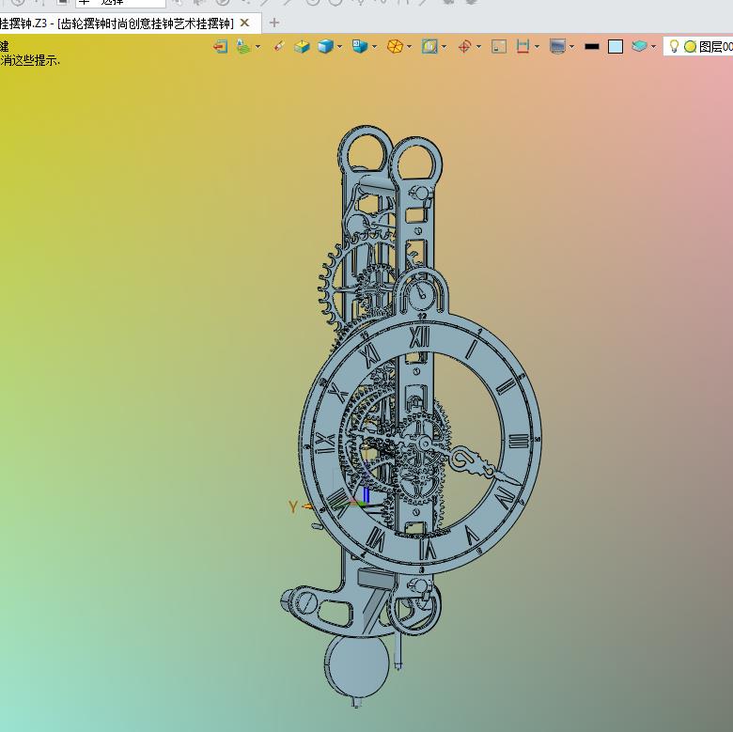This screenshot has height=732, width=733.
Task: Click the red H-shaped dimension icon
Action: point(522,46)
